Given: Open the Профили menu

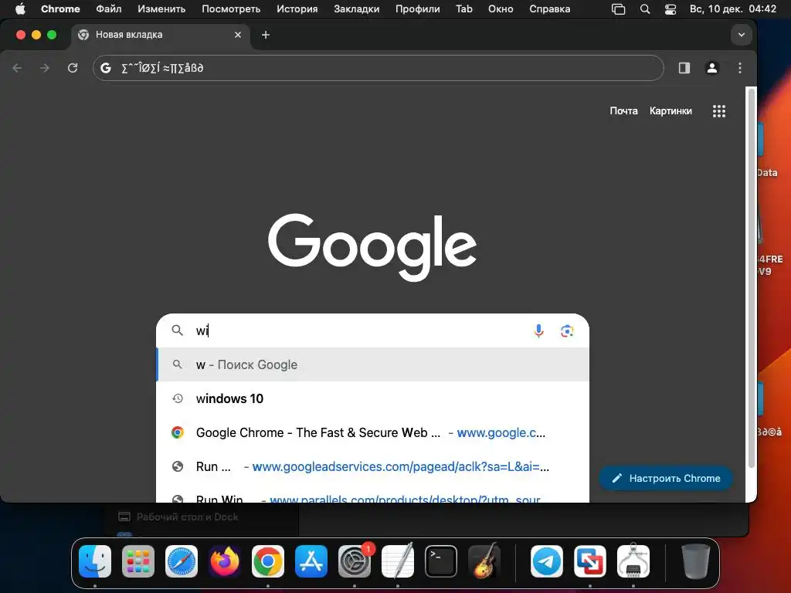Looking at the screenshot, I should tap(417, 8).
